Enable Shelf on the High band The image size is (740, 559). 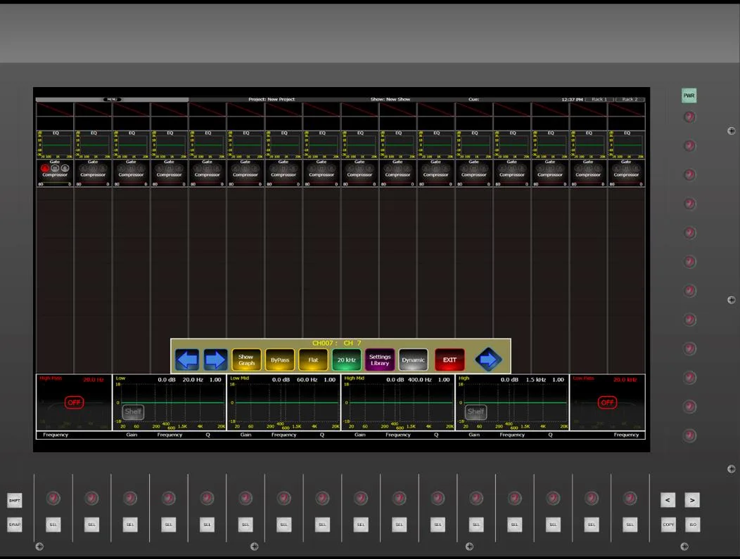pyautogui.click(x=476, y=412)
